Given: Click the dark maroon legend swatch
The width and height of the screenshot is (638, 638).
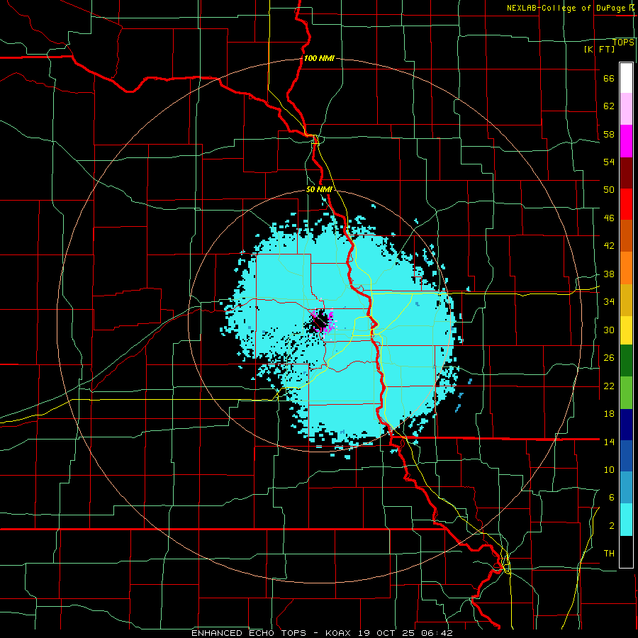Looking at the screenshot, I should point(626,173).
